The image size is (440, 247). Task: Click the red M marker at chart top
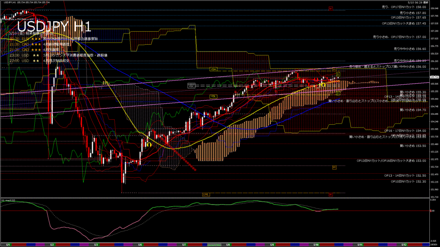tap(331, 8)
